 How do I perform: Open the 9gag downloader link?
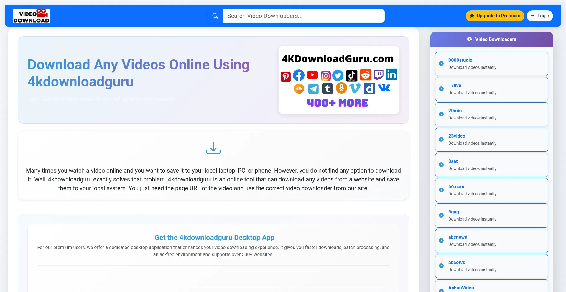(492, 216)
